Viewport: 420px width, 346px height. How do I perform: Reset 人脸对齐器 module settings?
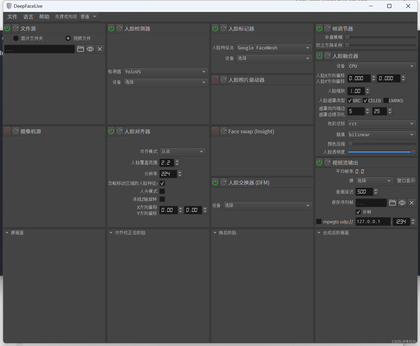coord(120,131)
